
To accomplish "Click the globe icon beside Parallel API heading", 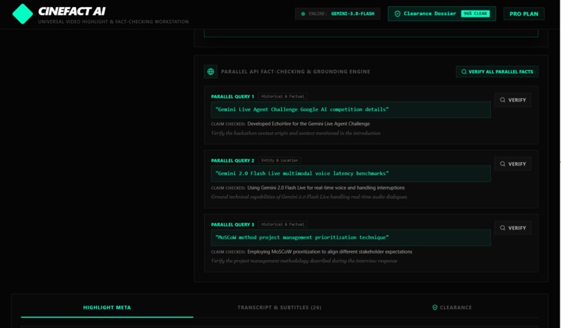I will pos(211,72).
